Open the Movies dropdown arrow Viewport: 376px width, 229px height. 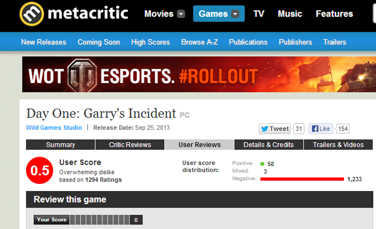tap(181, 14)
